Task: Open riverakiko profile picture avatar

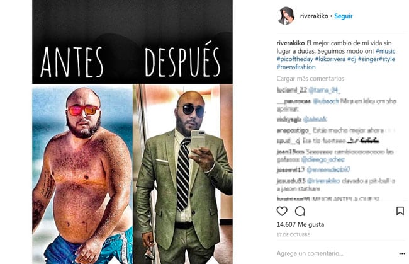Action: tap(286, 16)
